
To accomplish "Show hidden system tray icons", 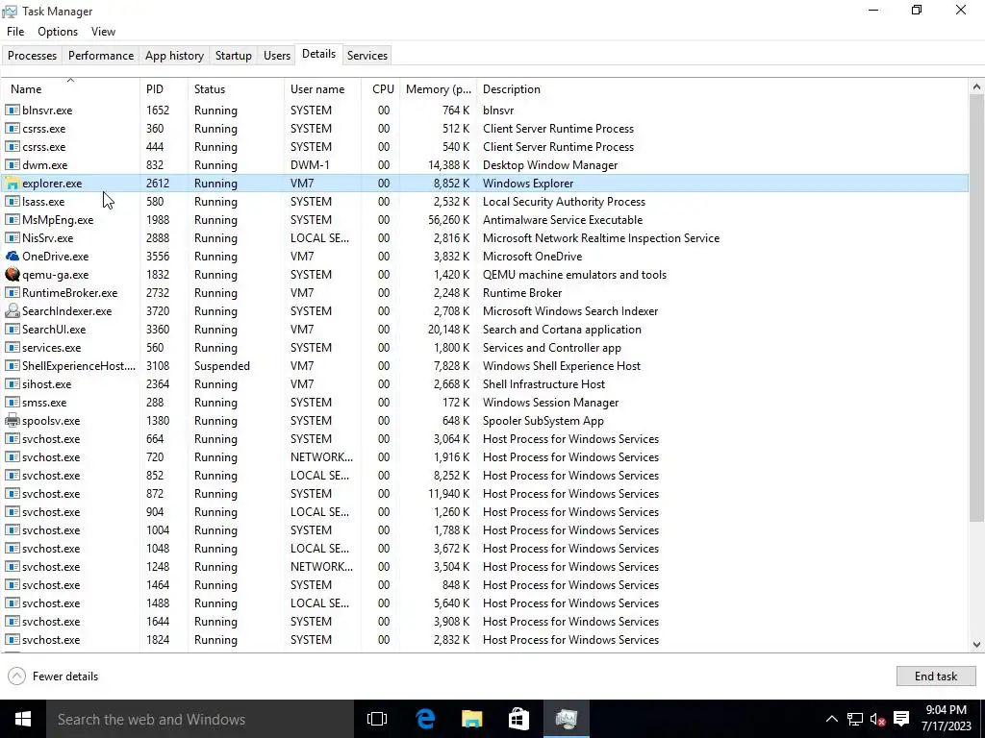I will click(x=831, y=719).
